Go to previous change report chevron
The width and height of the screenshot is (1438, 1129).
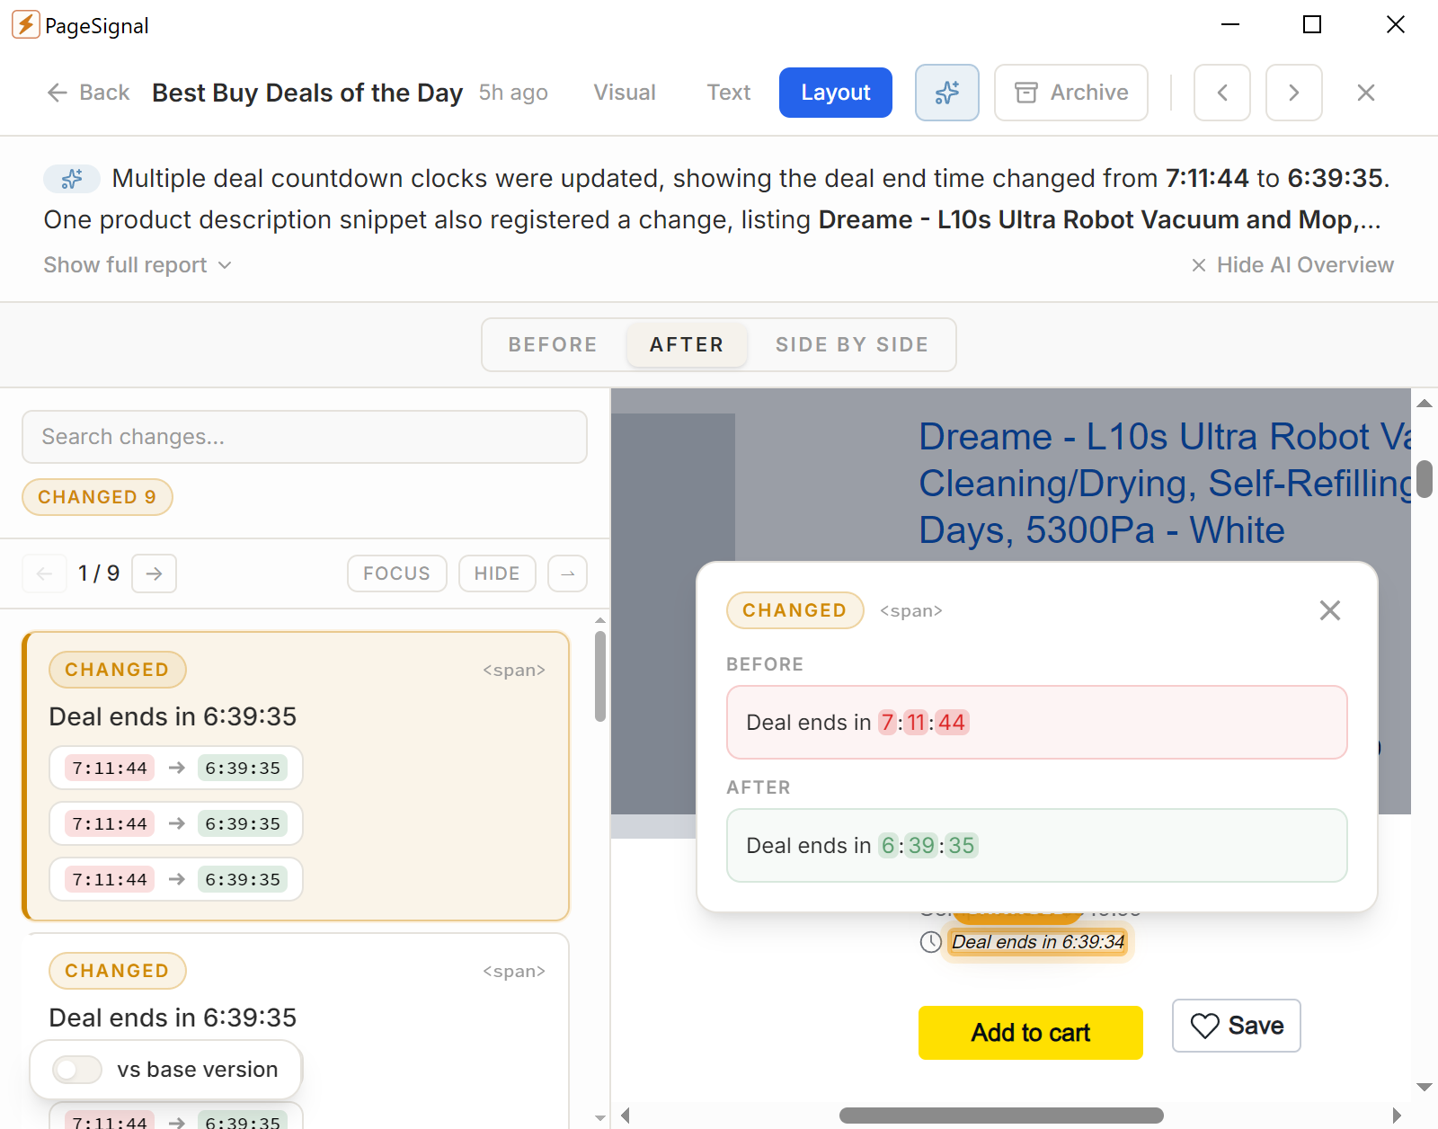coord(1222,93)
